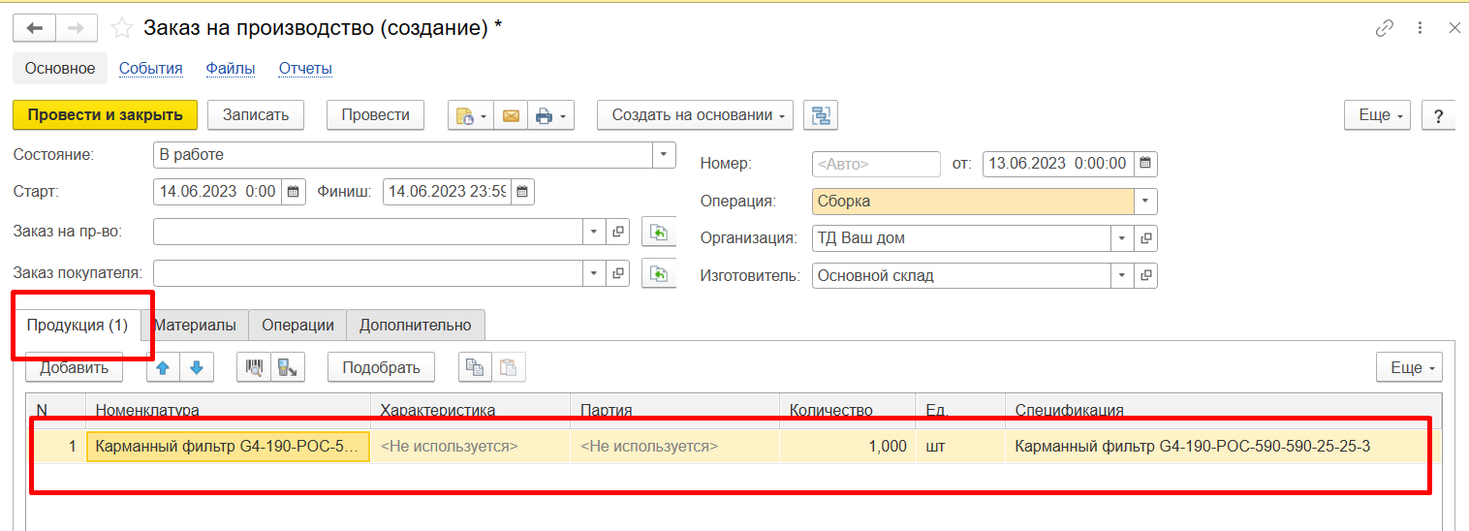Expand the Организация dropdown list
This screenshot has width=1469, height=531.
(x=1122, y=238)
